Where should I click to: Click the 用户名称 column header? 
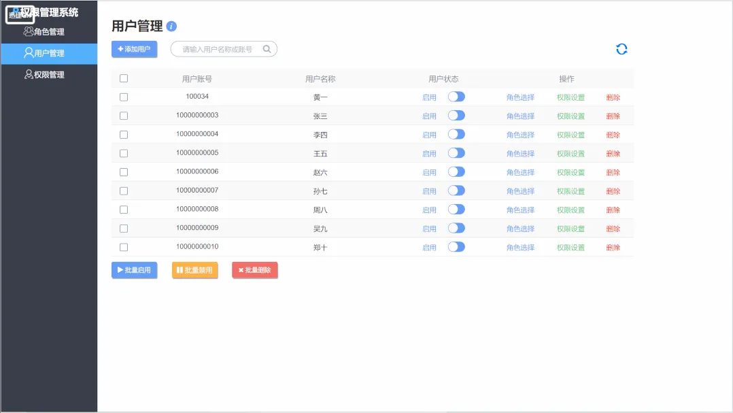pos(320,78)
